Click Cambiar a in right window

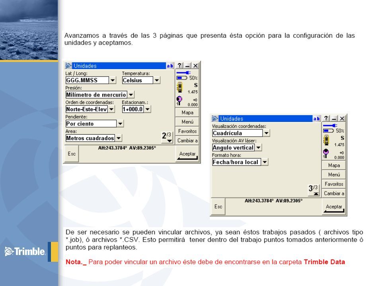[334, 193]
